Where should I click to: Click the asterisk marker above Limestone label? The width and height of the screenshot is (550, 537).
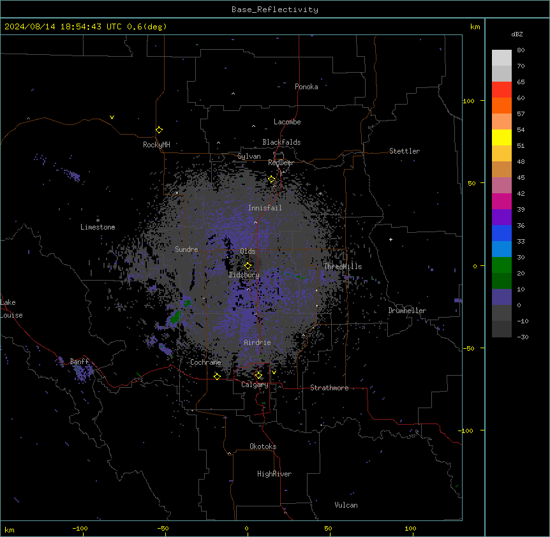[98, 221]
